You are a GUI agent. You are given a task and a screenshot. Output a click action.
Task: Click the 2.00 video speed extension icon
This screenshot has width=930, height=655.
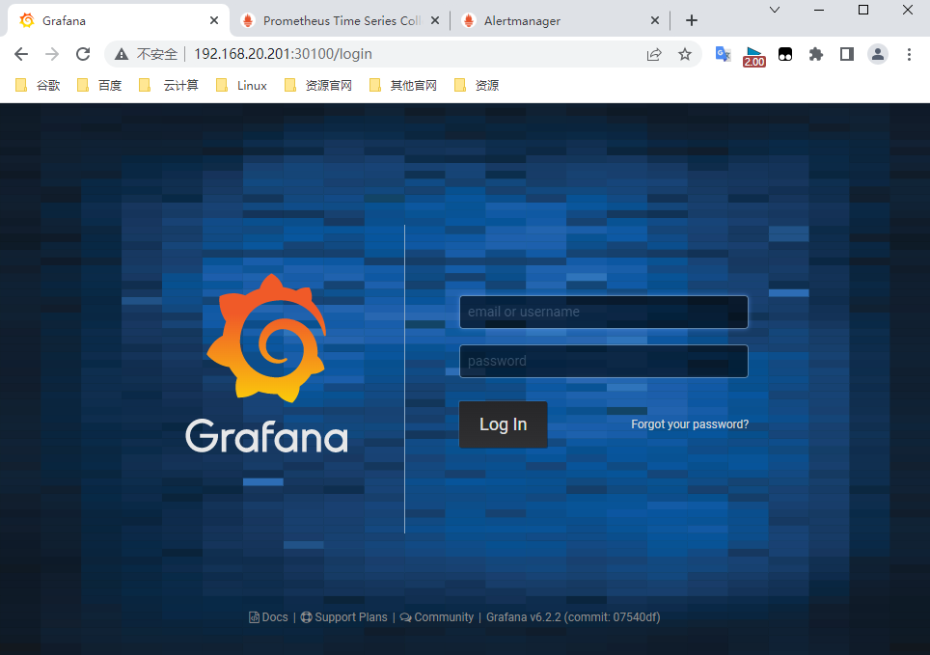753,56
